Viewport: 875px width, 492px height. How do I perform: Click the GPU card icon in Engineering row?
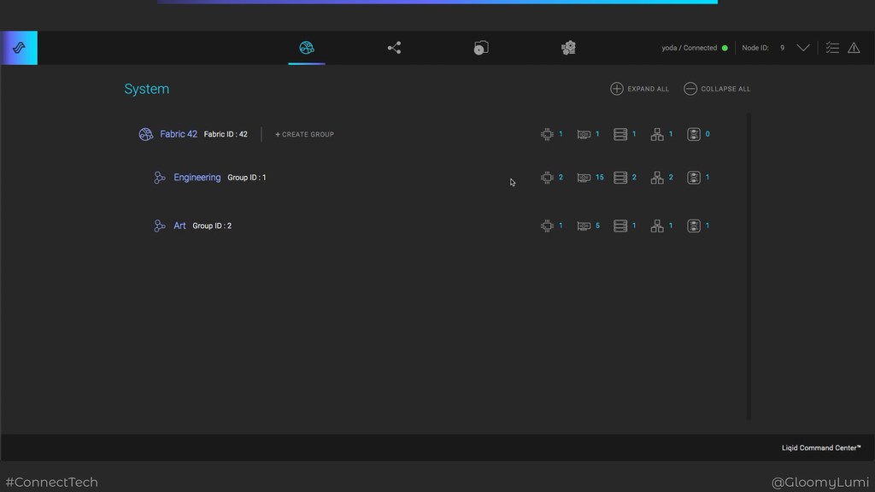click(584, 178)
